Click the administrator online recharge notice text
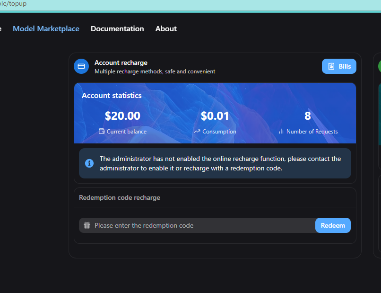This screenshot has height=293, width=381. coord(220,163)
